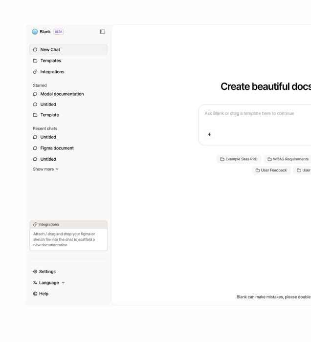The image size is (311, 342).
Task: Click the Show more chevron arrow
Action: 57,169
